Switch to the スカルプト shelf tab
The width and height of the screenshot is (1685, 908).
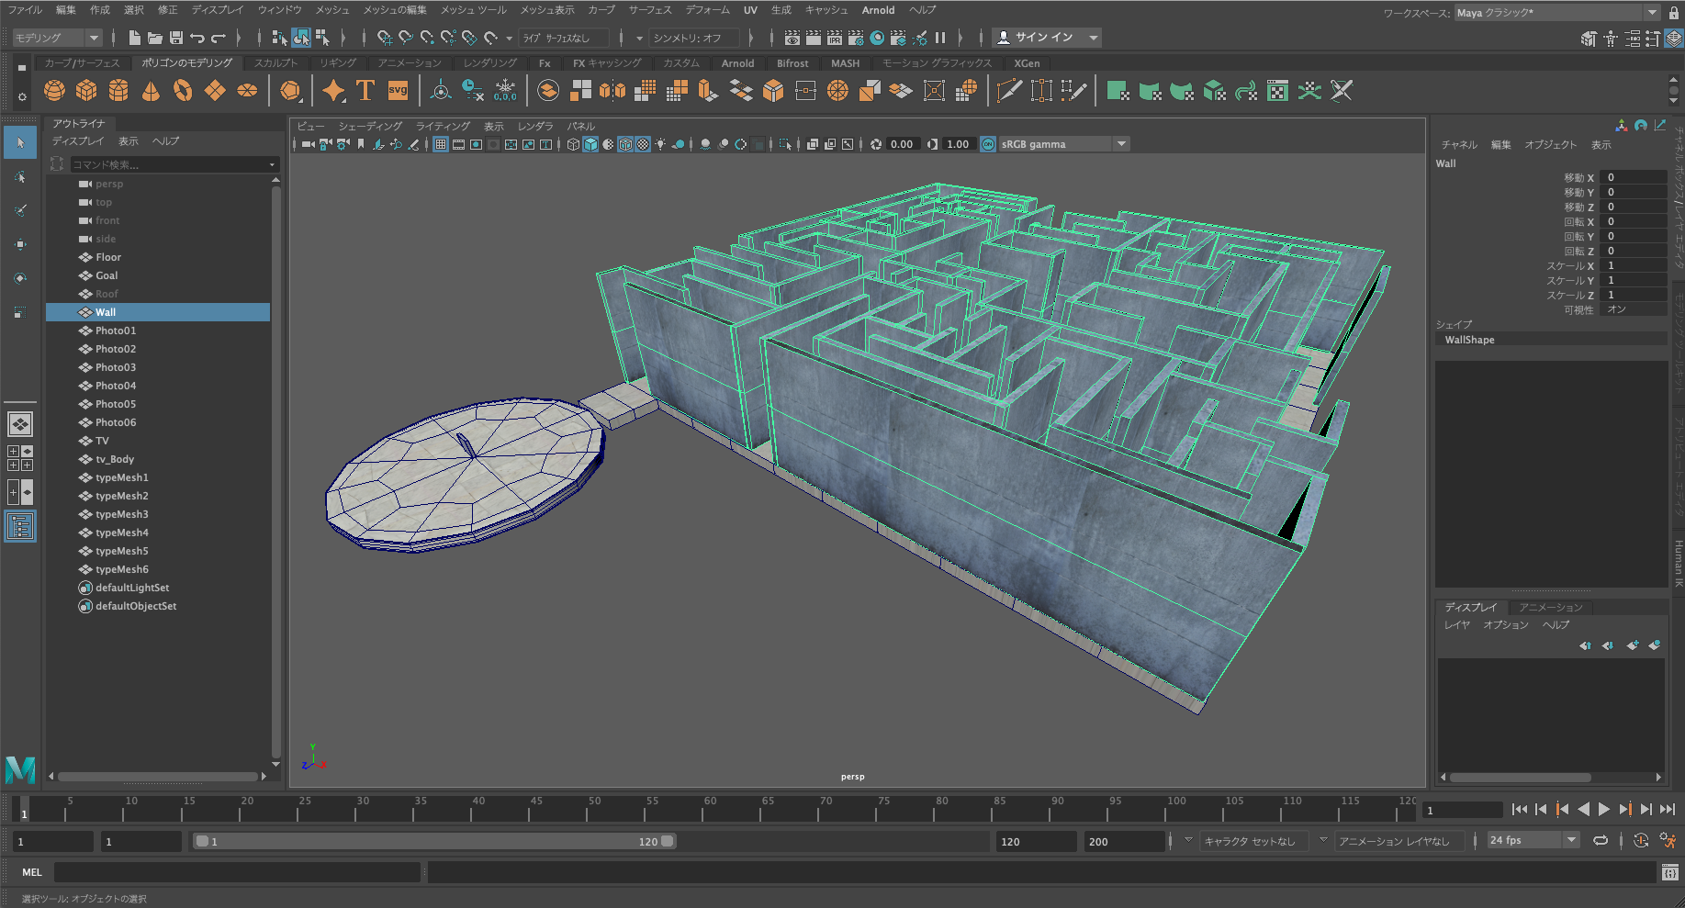(x=275, y=63)
